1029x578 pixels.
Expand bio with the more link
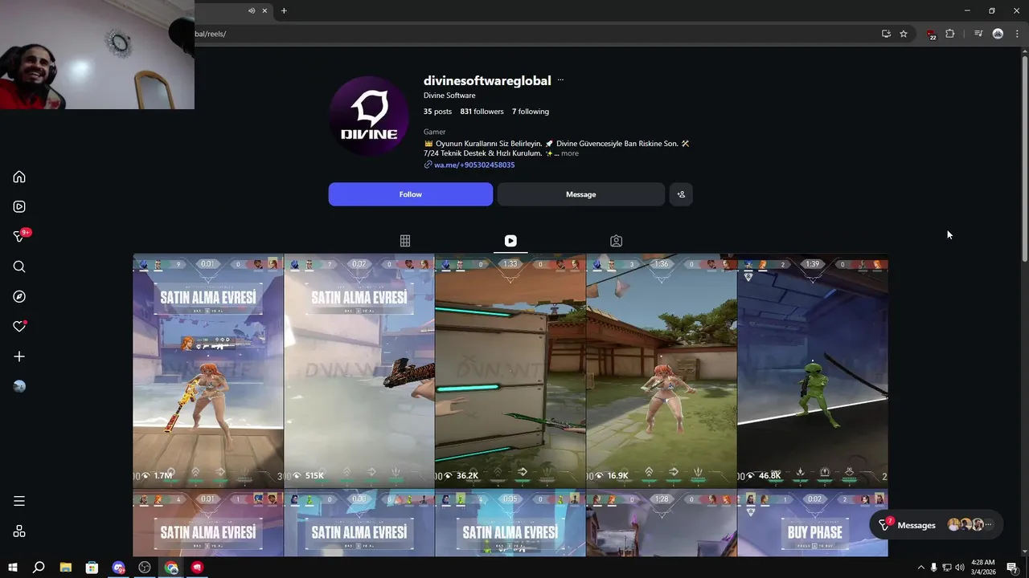[569, 153]
